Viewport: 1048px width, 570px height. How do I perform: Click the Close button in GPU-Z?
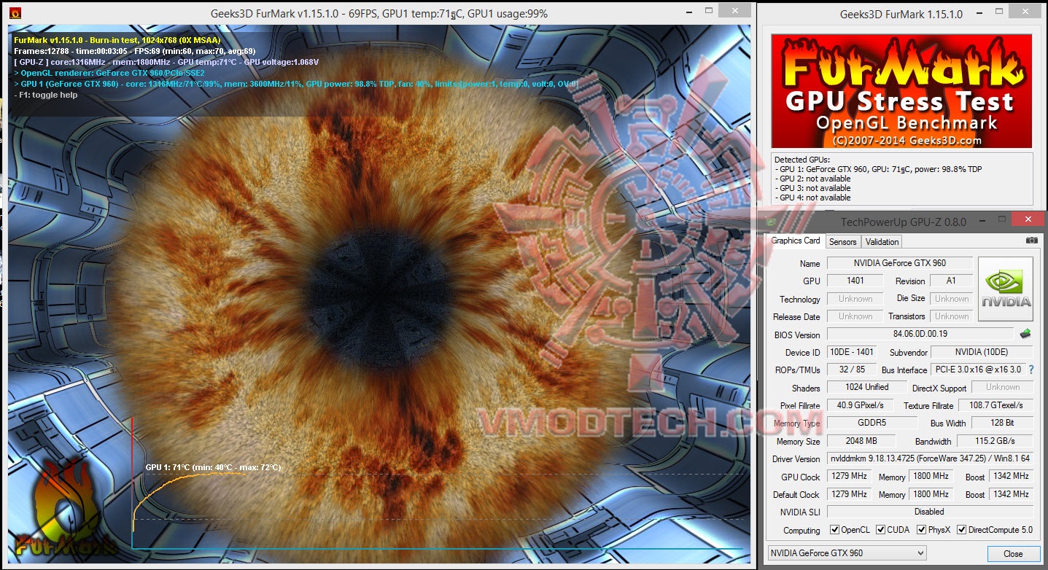coord(1013,553)
